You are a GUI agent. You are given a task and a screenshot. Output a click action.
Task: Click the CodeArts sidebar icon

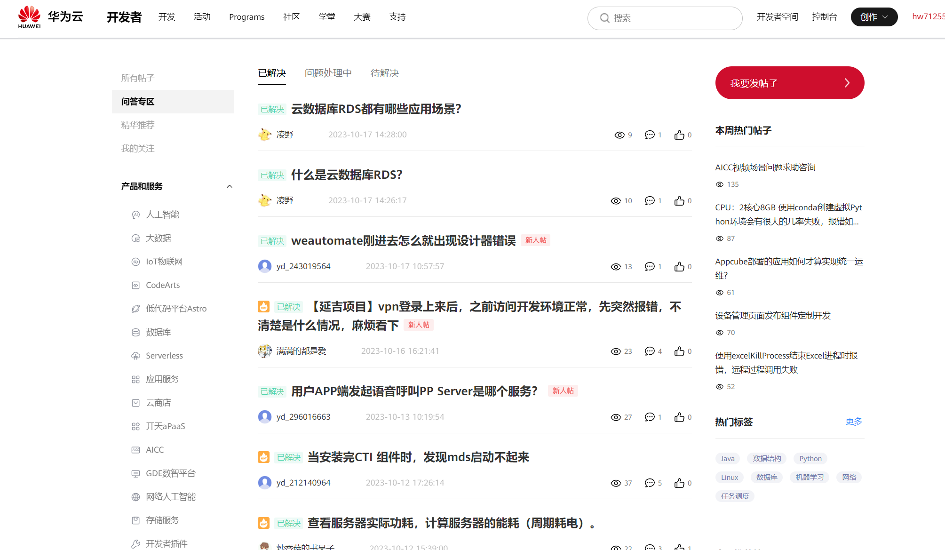click(135, 285)
